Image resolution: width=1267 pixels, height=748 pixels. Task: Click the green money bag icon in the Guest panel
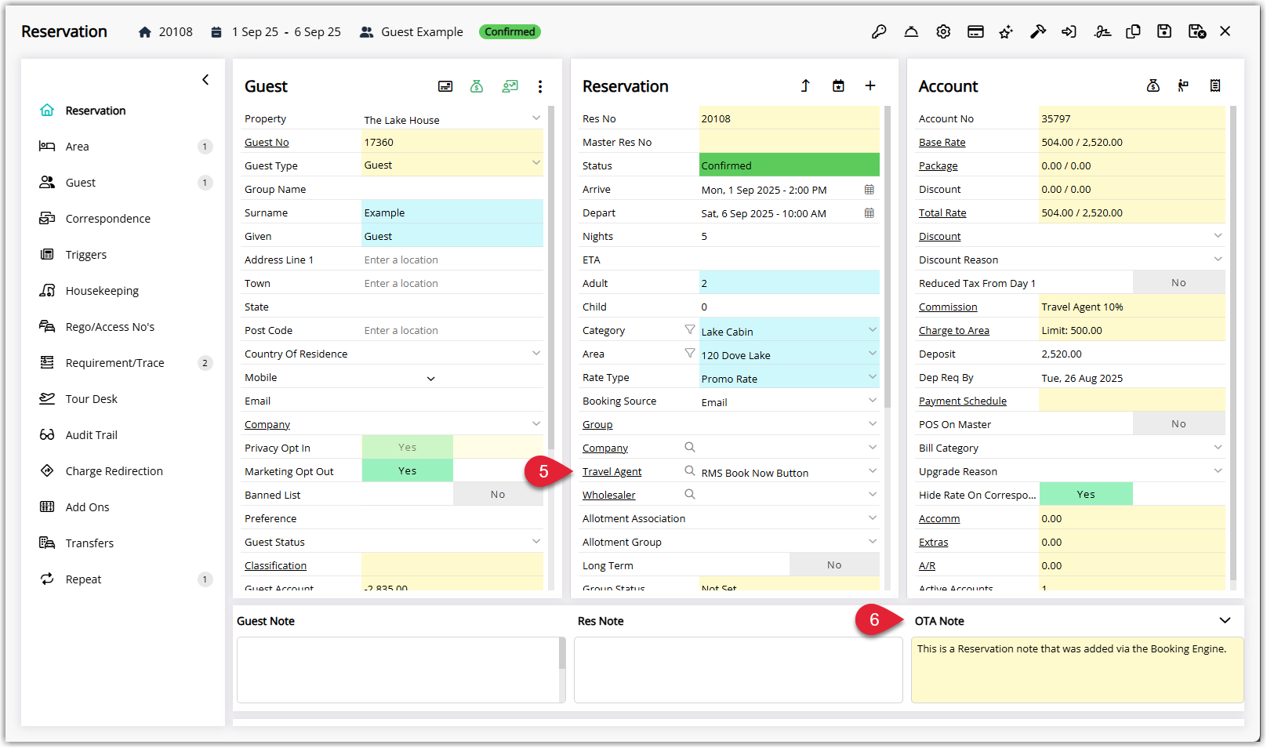477,86
